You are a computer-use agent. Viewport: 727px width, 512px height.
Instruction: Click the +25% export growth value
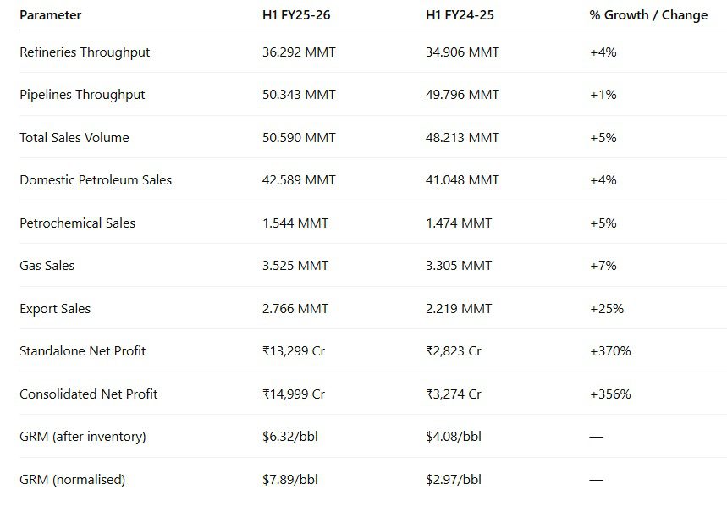point(607,309)
